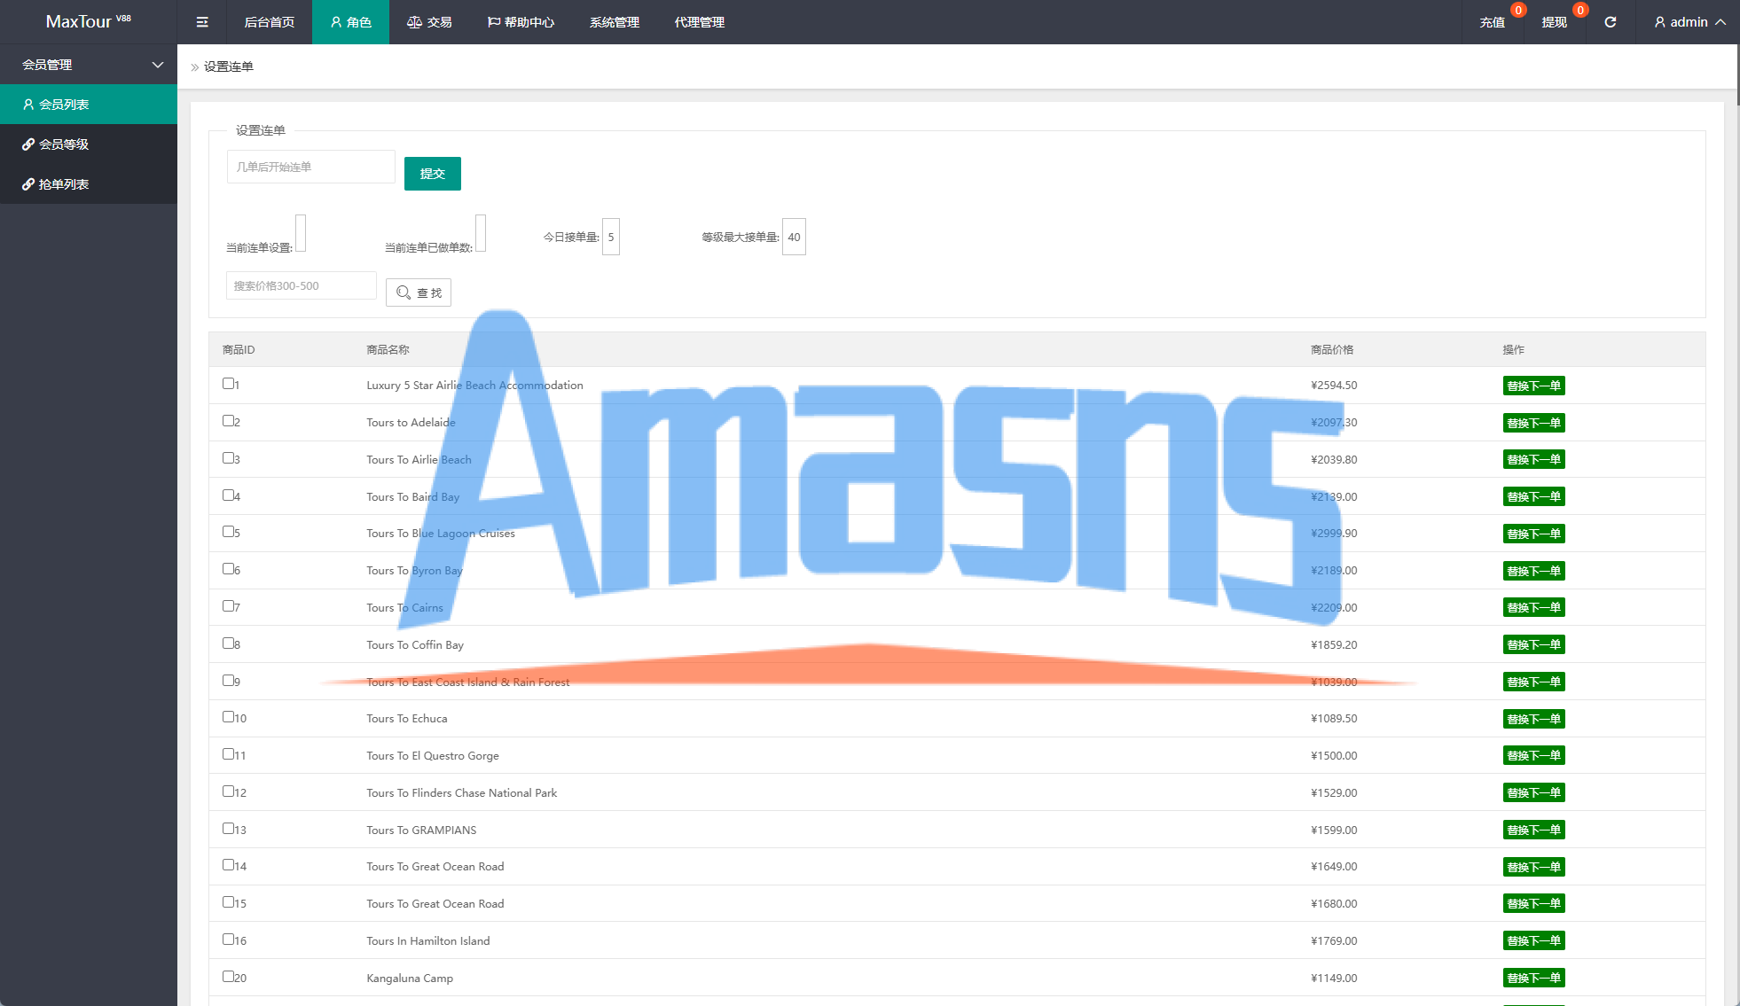This screenshot has height=1006, width=1740.
Task: Click 替换下一单 for Tours To Echuca
Action: click(x=1533, y=719)
